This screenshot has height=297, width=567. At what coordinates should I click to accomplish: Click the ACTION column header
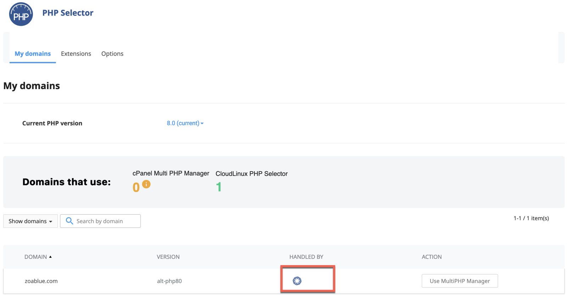[x=431, y=257]
